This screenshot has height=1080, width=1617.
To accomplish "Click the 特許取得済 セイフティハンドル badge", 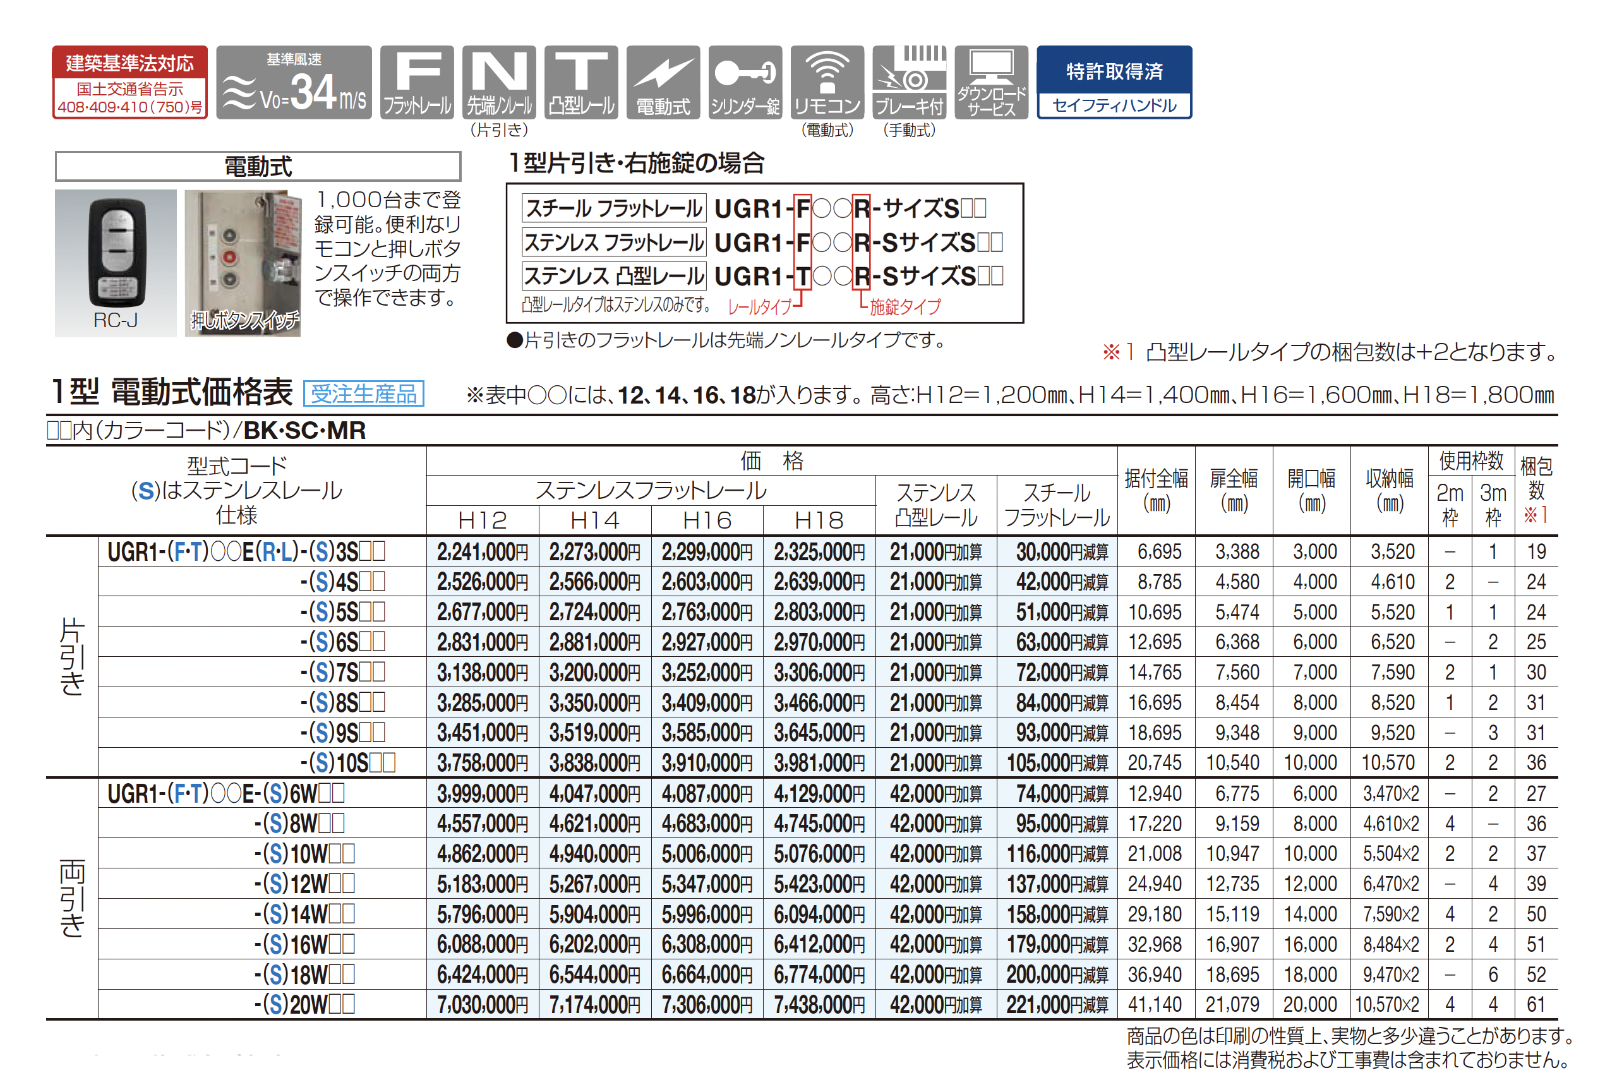I will click(x=1114, y=82).
